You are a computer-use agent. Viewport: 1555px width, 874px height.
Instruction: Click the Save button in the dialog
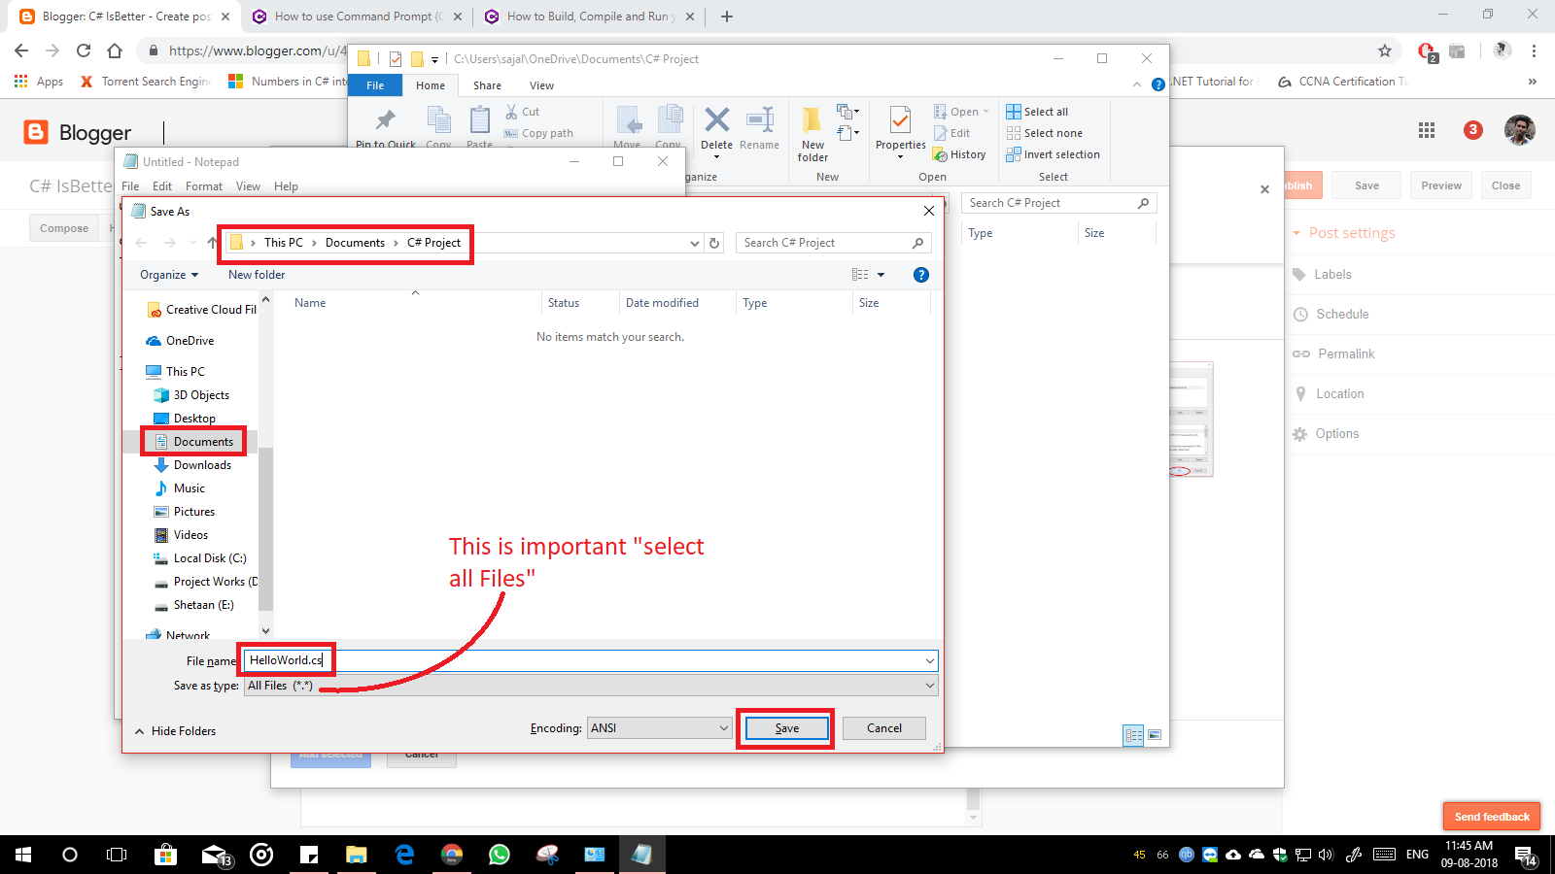click(x=785, y=727)
